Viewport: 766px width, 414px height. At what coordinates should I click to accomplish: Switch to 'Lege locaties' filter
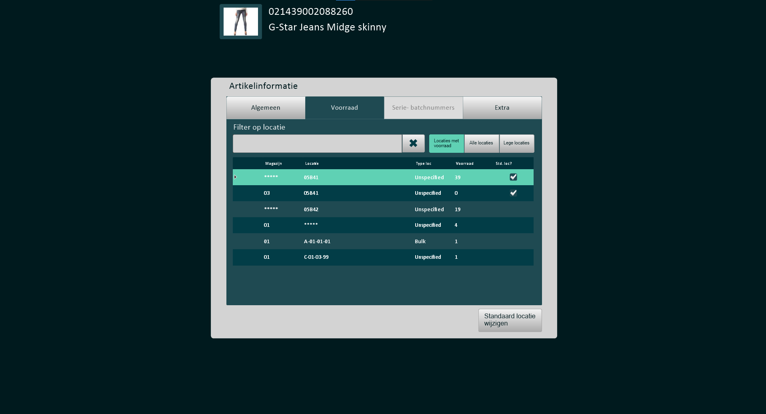pyautogui.click(x=516, y=143)
